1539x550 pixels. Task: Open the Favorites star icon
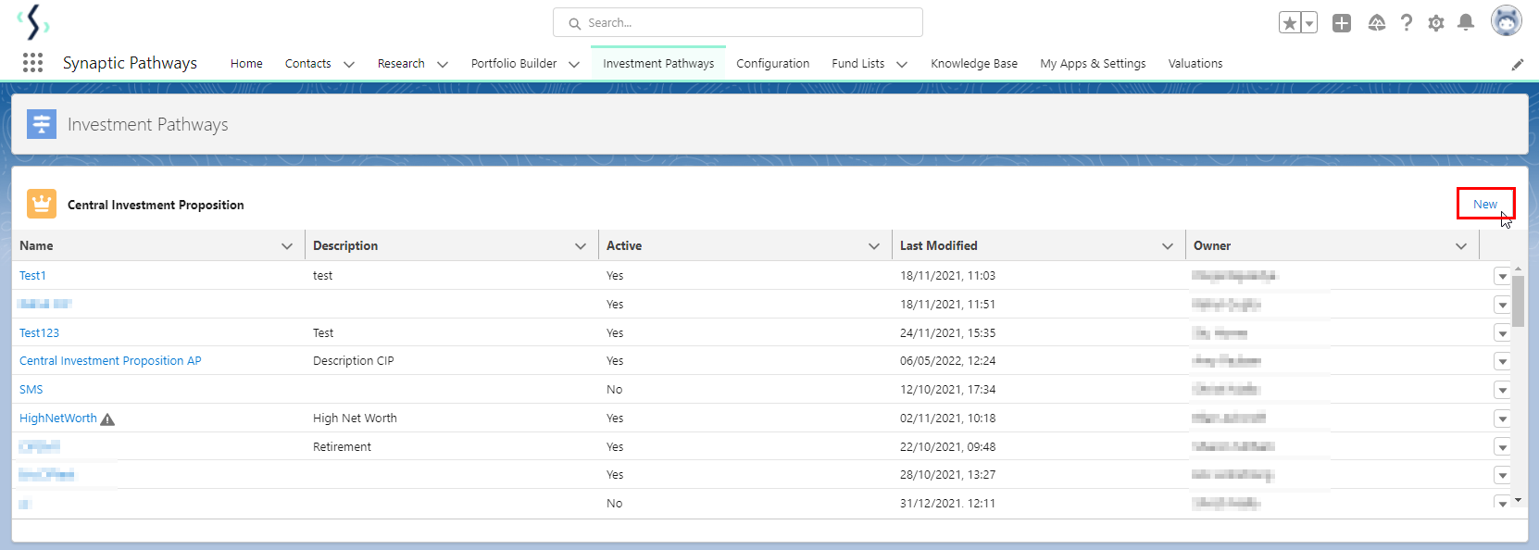(1290, 23)
